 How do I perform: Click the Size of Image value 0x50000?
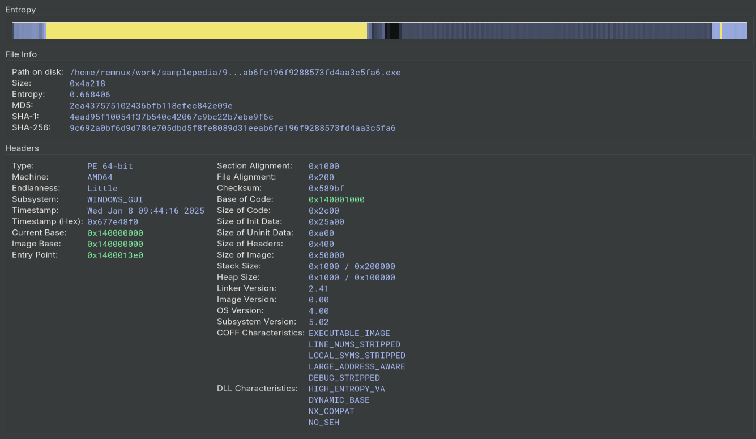(326, 255)
